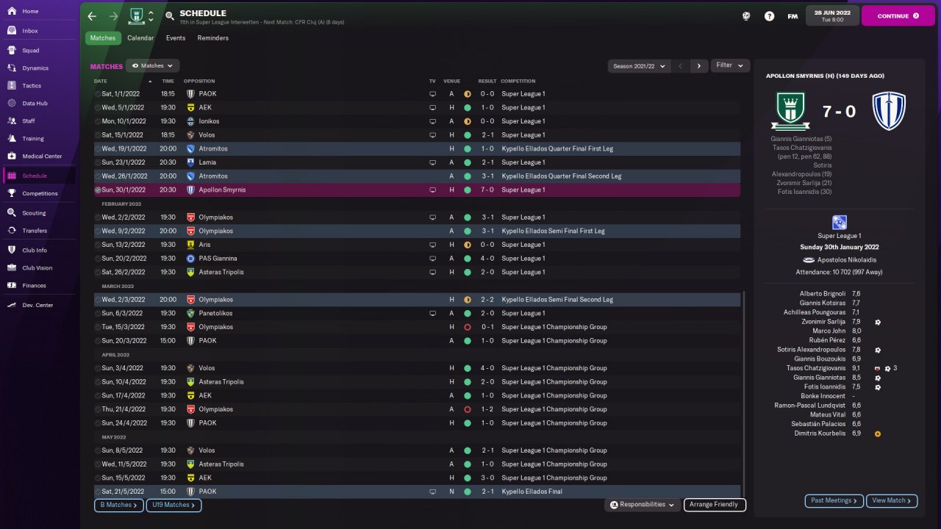Viewport: 941px width, 529px height.
Task: Open the club switcher chevrons beside the badge
Action: coord(151,16)
